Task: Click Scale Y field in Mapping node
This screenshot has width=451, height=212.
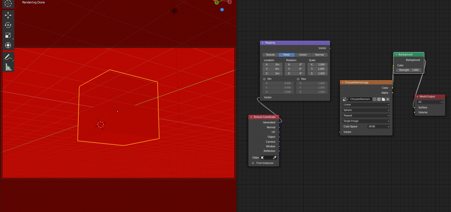Action: (318, 69)
